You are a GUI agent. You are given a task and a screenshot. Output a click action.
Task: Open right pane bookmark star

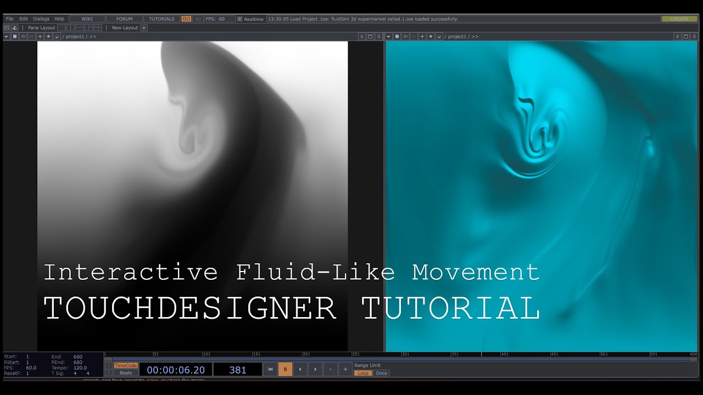click(431, 36)
